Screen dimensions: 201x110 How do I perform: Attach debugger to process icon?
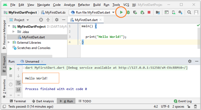click(142, 13)
